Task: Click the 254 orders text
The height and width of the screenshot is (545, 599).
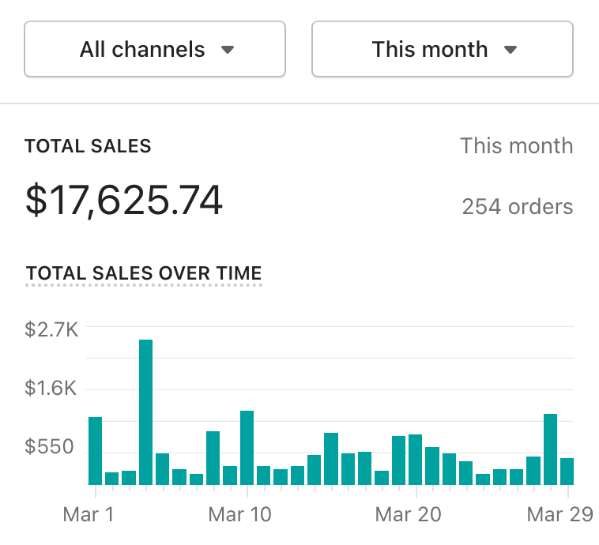Action: click(x=517, y=207)
